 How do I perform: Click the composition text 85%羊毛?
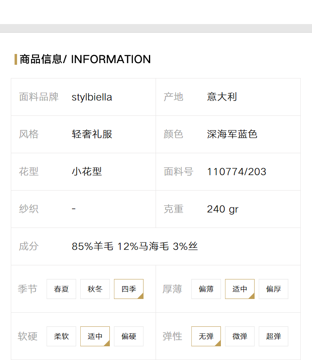coord(92,246)
